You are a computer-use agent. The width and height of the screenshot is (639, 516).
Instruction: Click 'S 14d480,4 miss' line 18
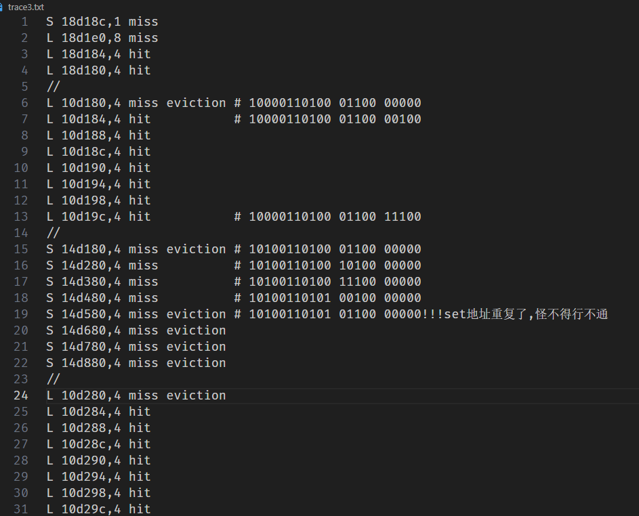click(x=102, y=298)
